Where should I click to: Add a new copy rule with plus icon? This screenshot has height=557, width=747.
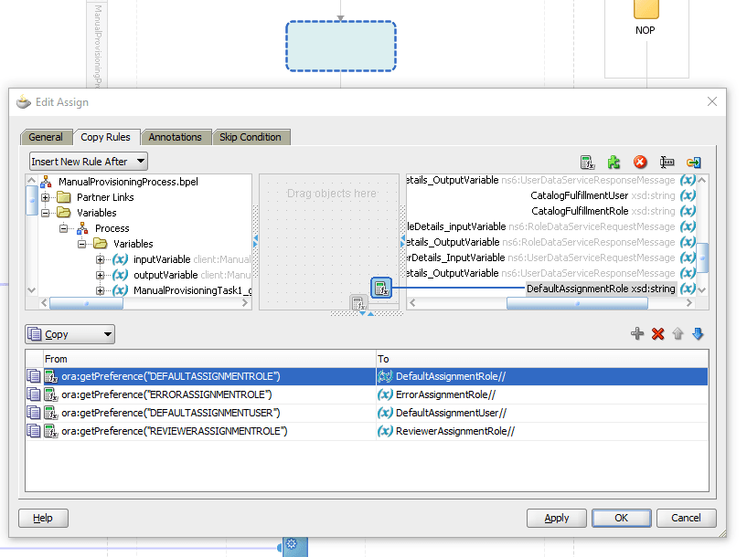click(637, 334)
